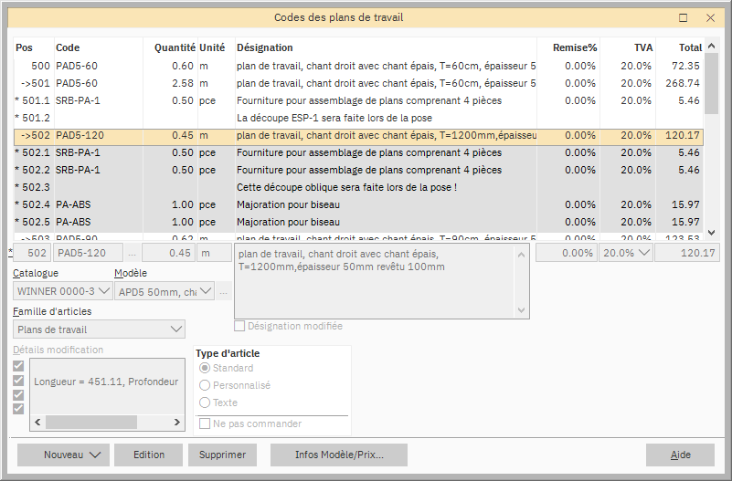Image resolution: width=732 pixels, height=481 pixels.
Task: Click the ellipsis button beside Modèle dropdown
Action: [224, 291]
